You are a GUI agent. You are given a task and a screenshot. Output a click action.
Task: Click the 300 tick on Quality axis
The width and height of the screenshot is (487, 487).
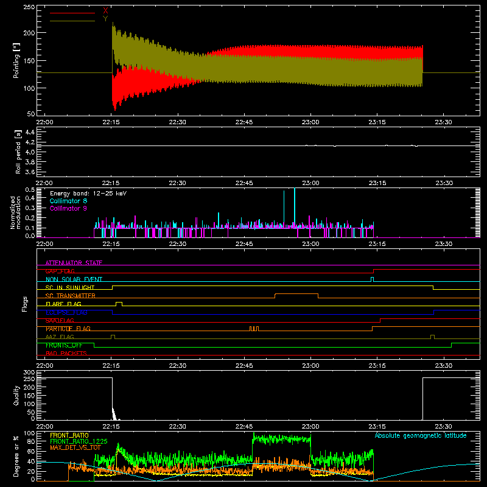(x=29, y=373)
